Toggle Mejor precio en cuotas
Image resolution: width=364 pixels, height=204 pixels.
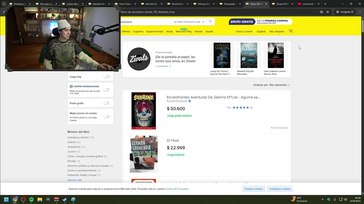coord(107,116)
